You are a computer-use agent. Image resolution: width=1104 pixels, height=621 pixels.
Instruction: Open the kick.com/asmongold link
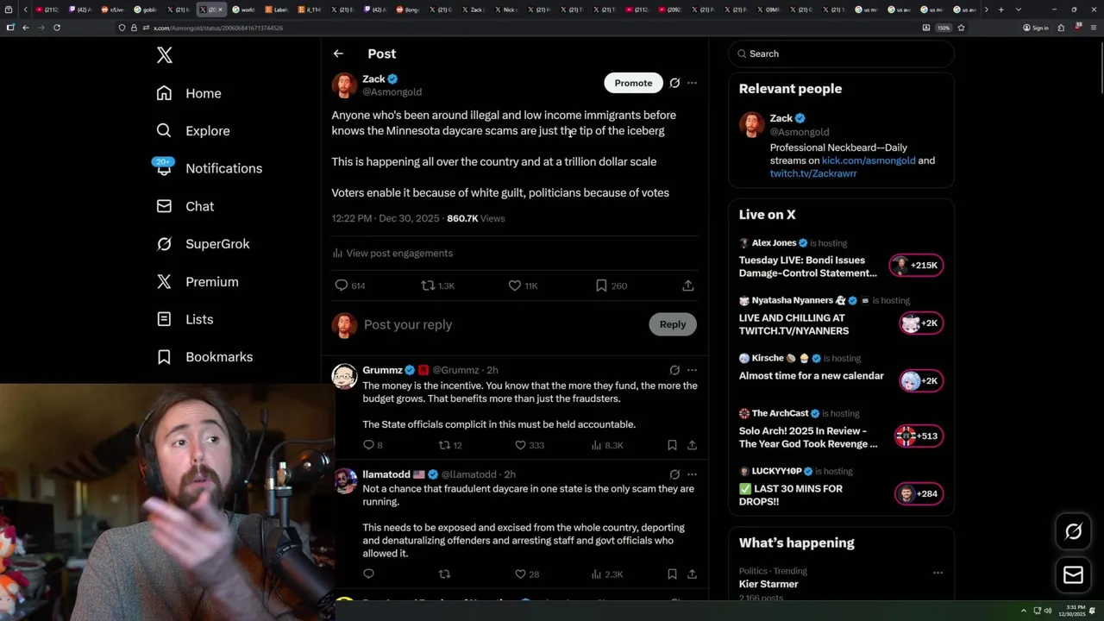(x=869, y=160)
